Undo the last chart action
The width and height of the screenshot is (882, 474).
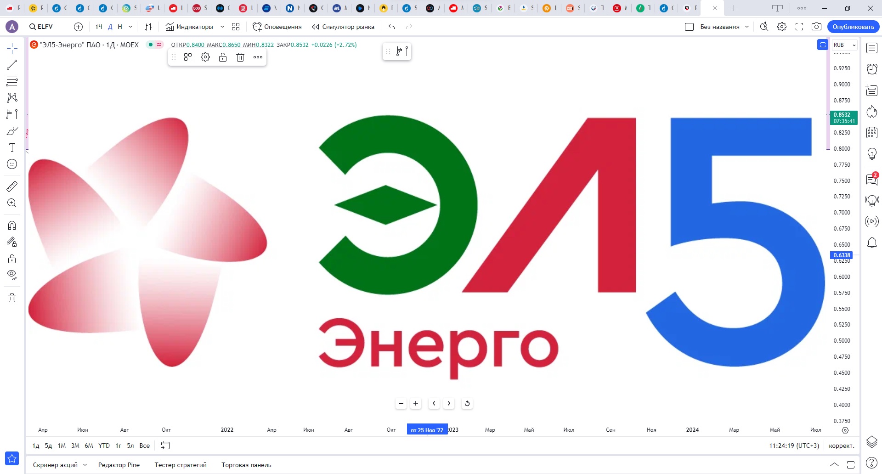point(391,27)
